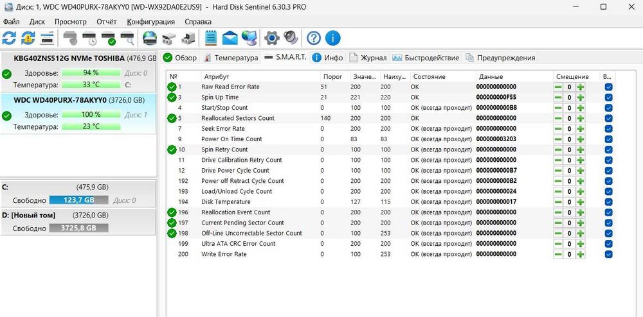The width and height of the screenshot is (643, 317).
Task: Toggle checkbox in Spin Up Time row
Action: click(x=608, y=98)
